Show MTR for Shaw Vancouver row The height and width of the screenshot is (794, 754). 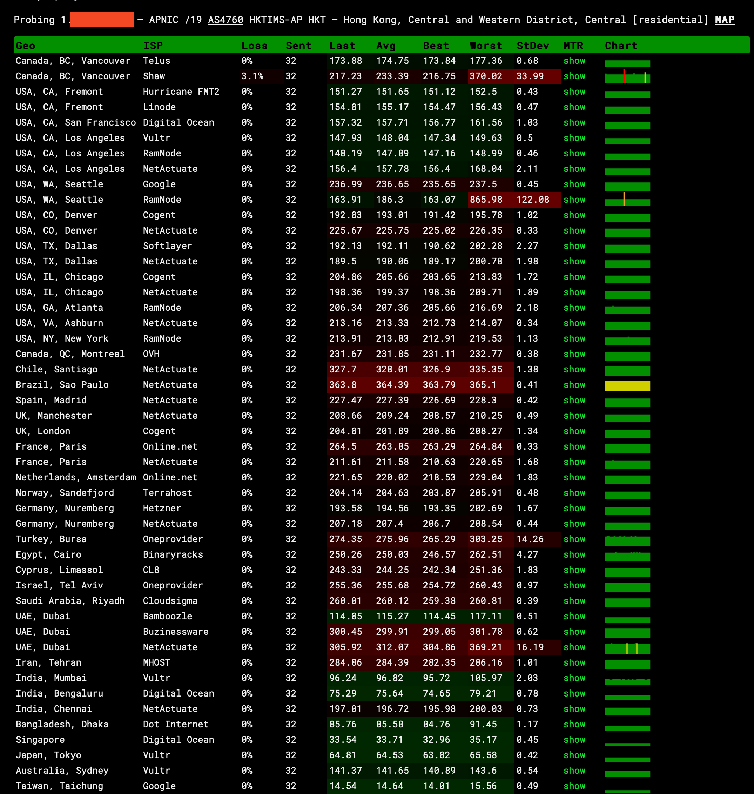574,76
